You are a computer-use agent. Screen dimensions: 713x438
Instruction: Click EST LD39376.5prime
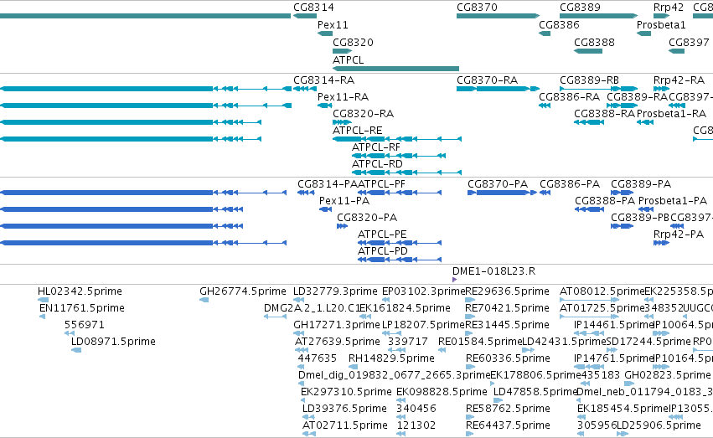[344, 410]
